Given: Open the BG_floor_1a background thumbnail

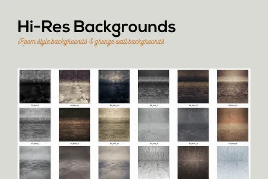Looking at the screenshot, I should pos(74,86).
